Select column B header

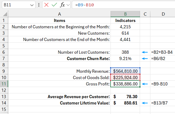pos(125,14)
